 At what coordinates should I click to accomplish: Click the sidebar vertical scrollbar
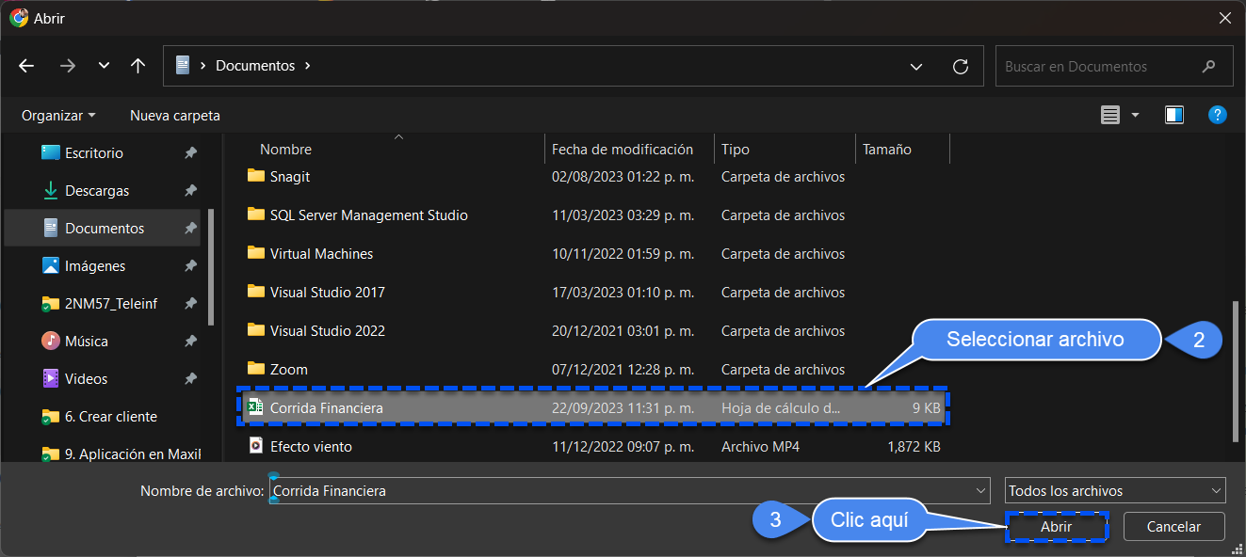(211, 267)
